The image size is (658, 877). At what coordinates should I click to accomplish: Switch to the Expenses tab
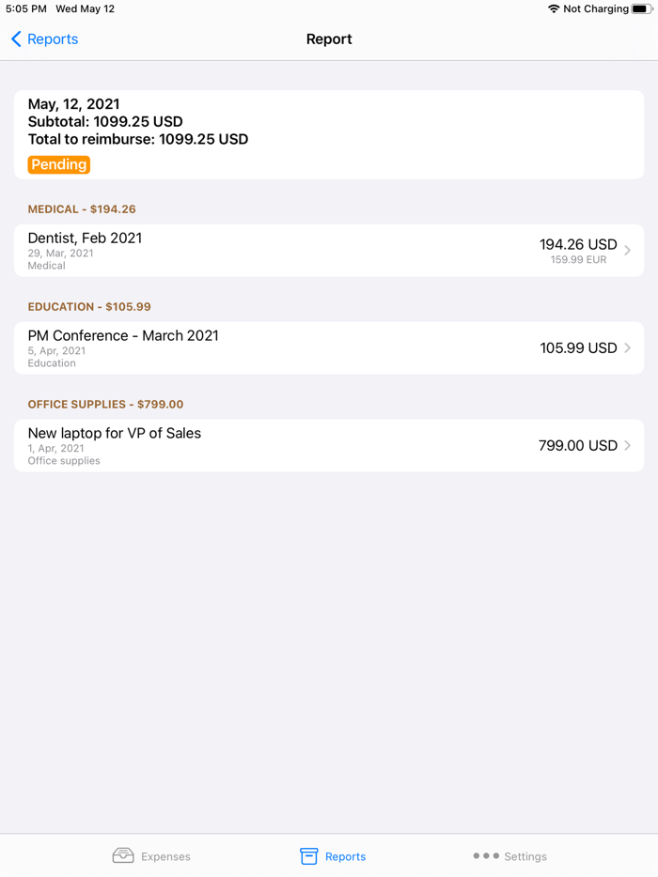(152, 855)
